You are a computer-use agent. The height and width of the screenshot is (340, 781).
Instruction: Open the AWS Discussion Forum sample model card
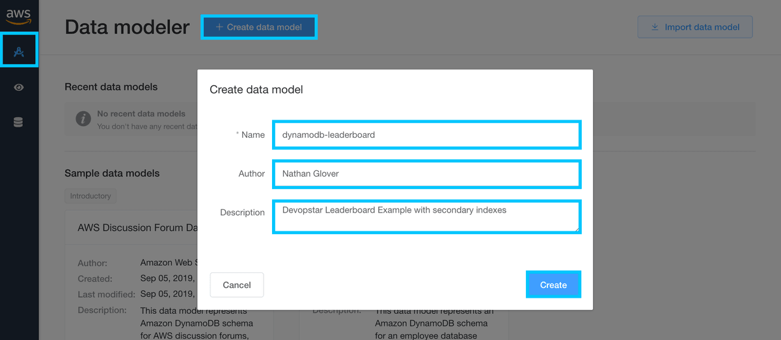(130, 228)
